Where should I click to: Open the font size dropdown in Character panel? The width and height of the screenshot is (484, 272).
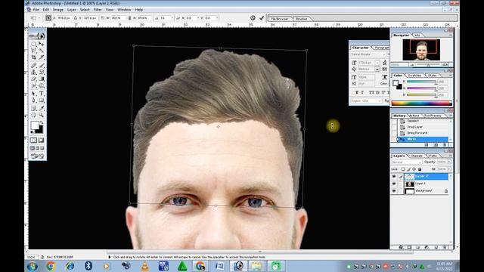[x=377, y=63]
